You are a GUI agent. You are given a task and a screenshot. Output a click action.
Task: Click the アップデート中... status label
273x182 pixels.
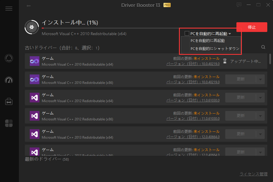pyautogui.click(x=245, y=61)
